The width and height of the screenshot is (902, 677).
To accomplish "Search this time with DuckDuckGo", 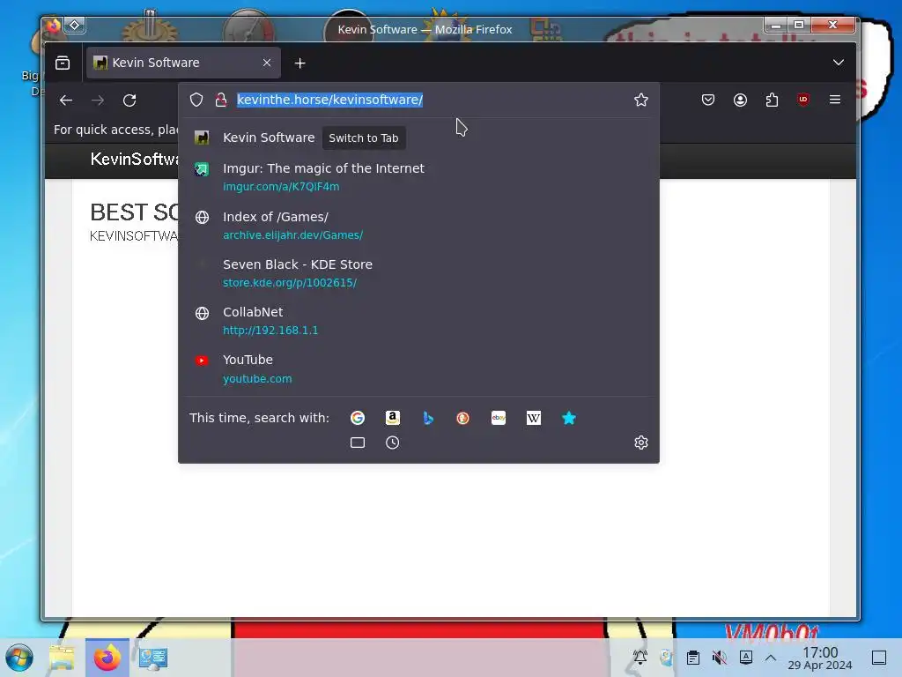I will coord(462,418).
